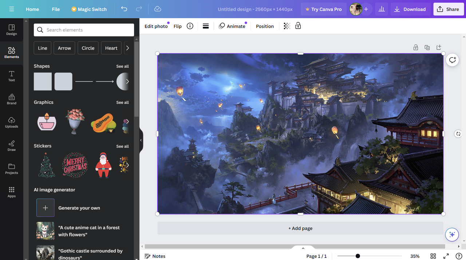466x260 pixels.
Task: Open the Uploads sidebar panel
Action: click(12, 122)
